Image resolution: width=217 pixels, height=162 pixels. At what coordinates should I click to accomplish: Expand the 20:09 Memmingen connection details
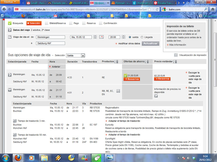pos(10,75)
